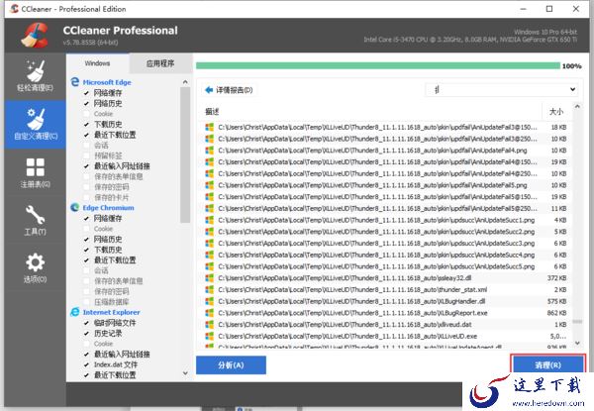
Task: Click the 372 KB size cell
Action: point(556,278)
